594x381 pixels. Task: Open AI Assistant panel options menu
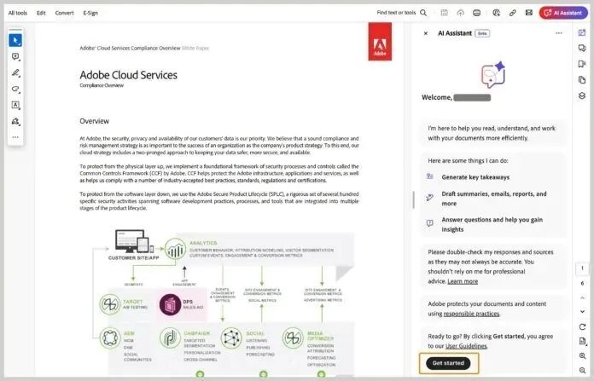[559, 33]
